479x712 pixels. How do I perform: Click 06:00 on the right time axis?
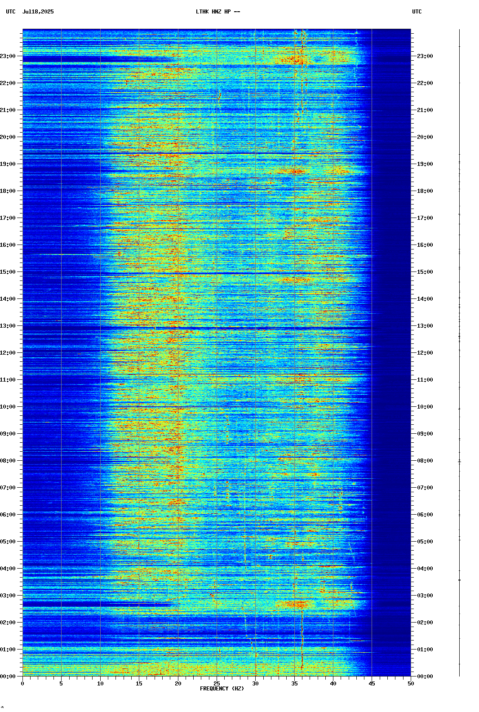pos(425,515)
